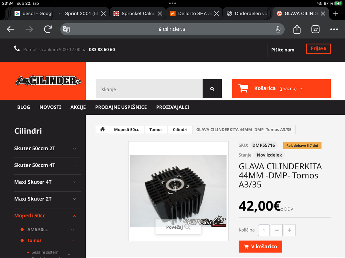Click the magnifier search button
345x258 pixels.
pos(212,89)
